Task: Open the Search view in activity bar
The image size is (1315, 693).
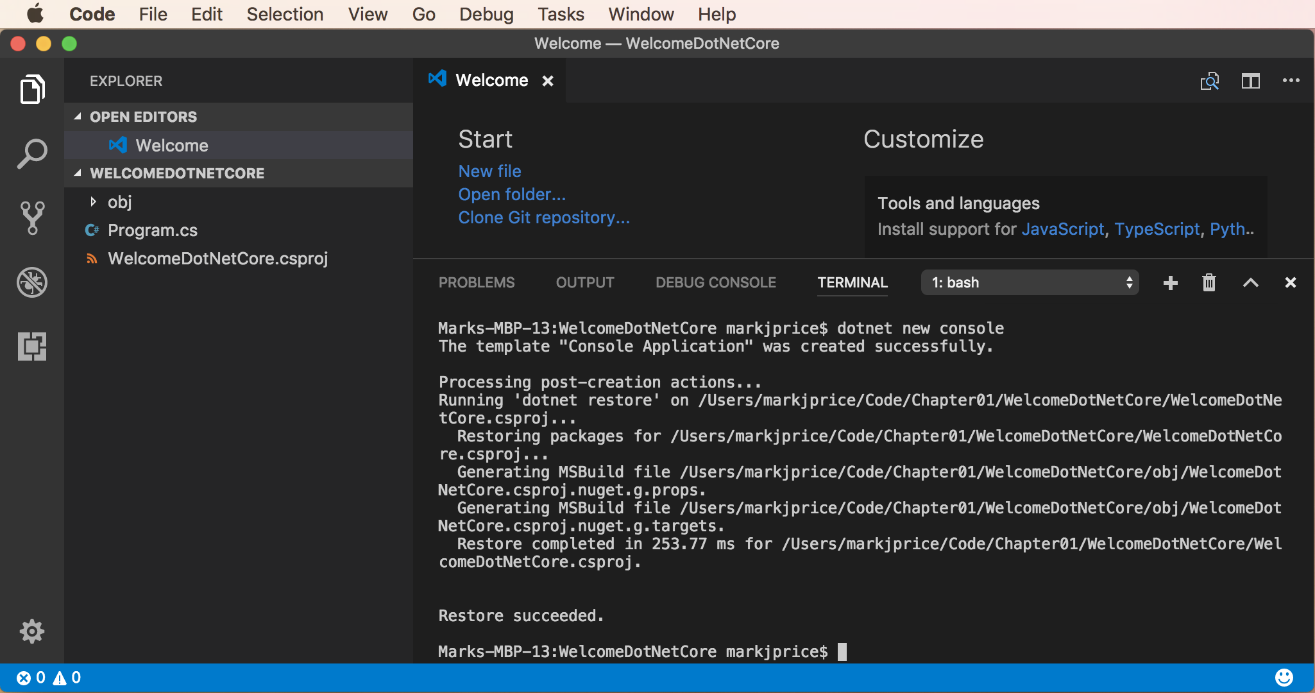Action: (x=32, y=153)
